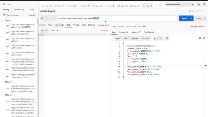This screenshot has width=208, height=117.
Task: Select the Raw response view
Action: 125,38
